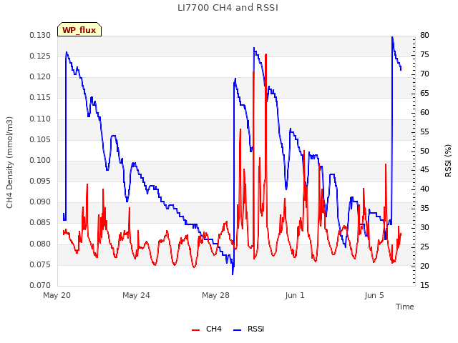
Task: Click the 30 RSSI axis value
Action: (x=424, y=227)
